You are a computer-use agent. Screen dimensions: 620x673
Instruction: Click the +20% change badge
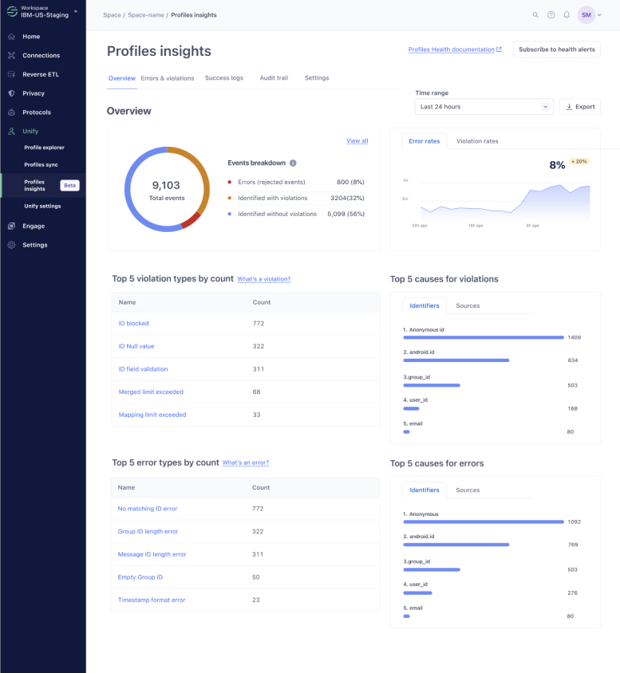click(x=579, y=161)
